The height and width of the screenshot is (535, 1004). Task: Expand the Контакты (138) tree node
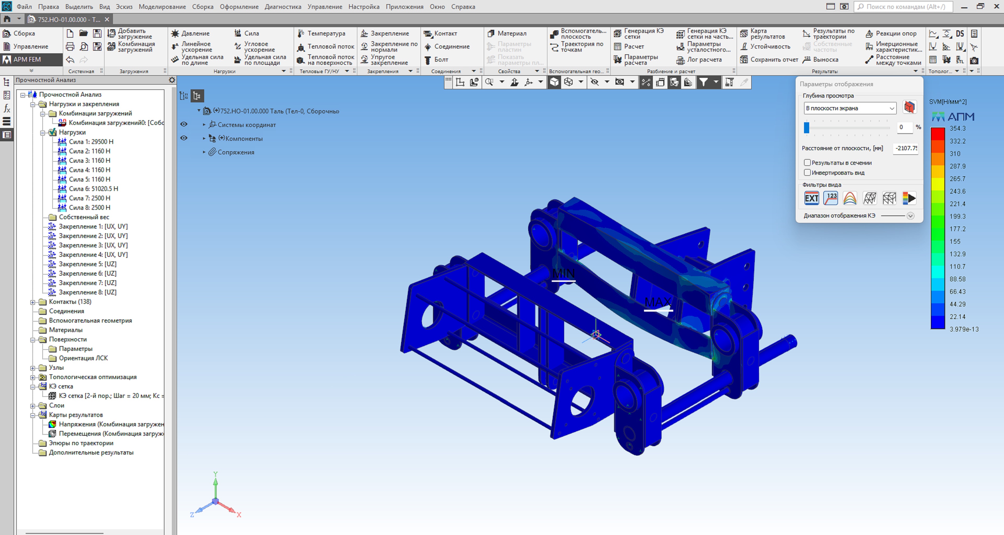pyautogui.click(x=33, y=302)
